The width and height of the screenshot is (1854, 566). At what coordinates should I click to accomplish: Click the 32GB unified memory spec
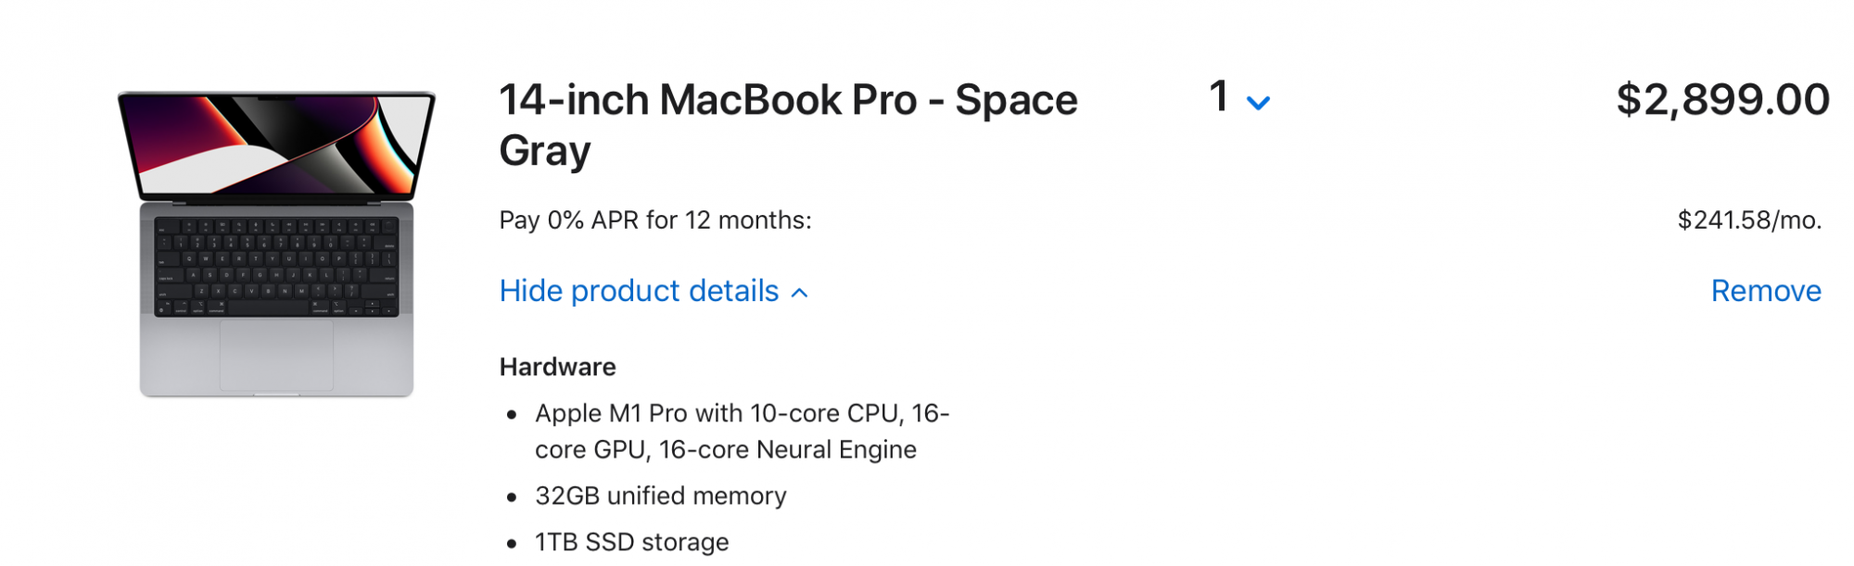[660, 497]
